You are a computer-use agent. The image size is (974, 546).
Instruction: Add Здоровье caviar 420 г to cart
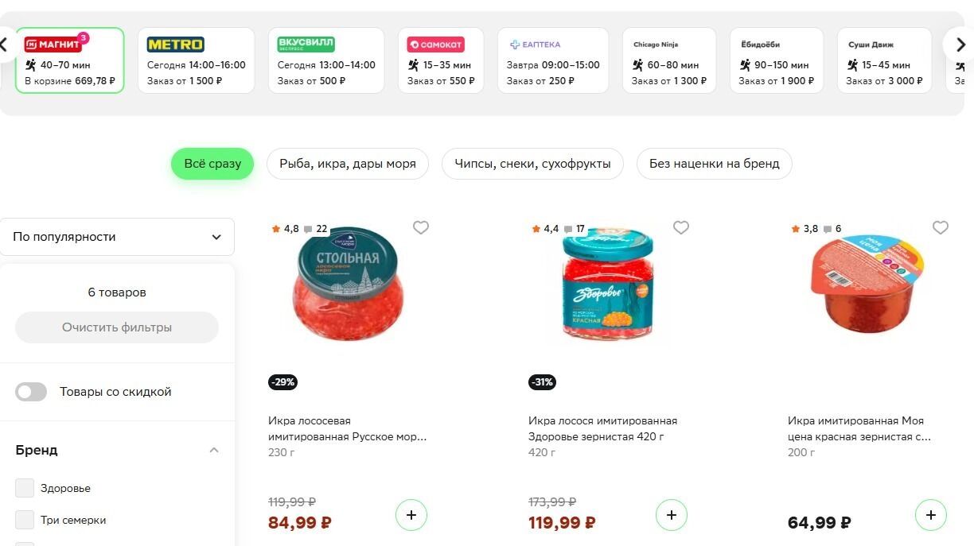(x=671, y=515)
